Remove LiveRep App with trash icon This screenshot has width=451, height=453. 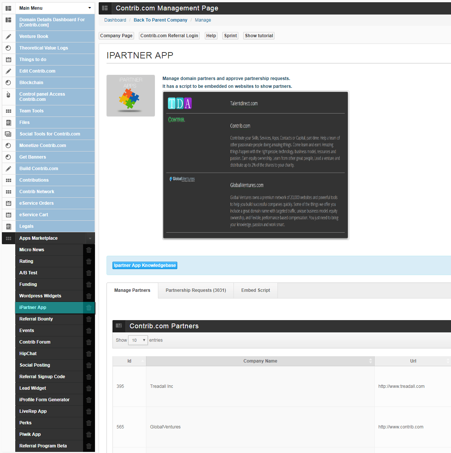click(89, 411)
